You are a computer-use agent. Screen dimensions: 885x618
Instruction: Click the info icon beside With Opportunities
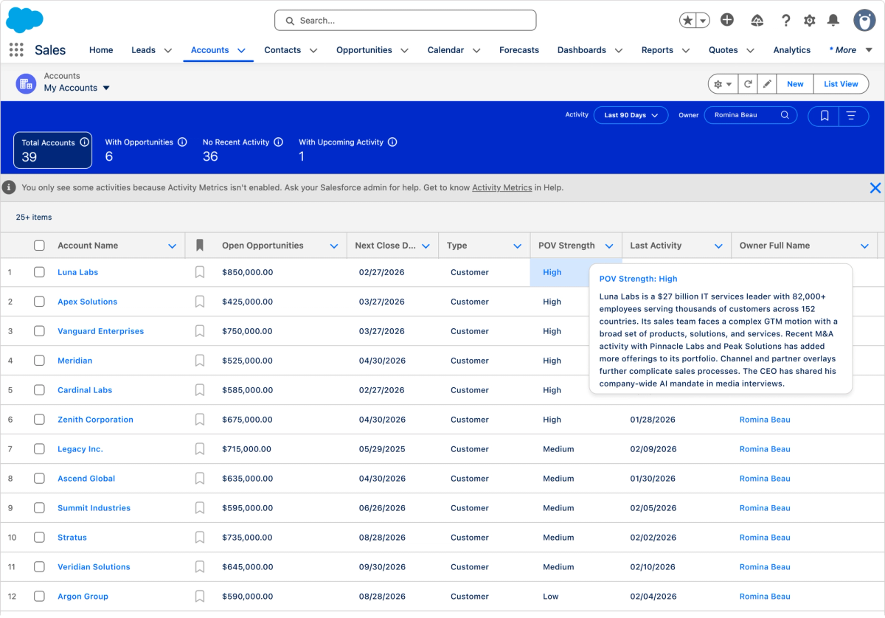click(x=182, y=142)
